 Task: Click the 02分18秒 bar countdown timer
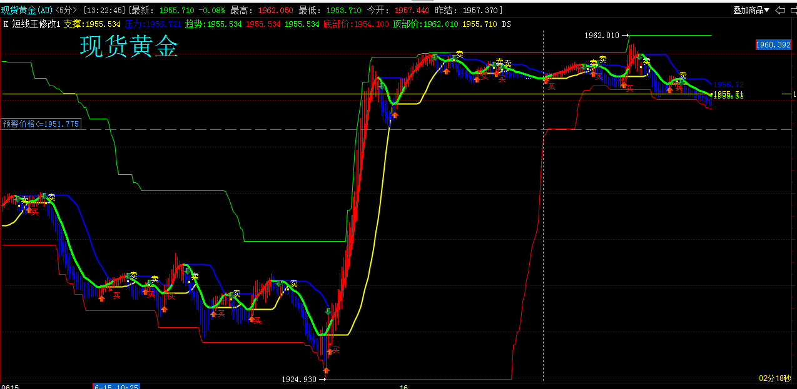point(776,378)
